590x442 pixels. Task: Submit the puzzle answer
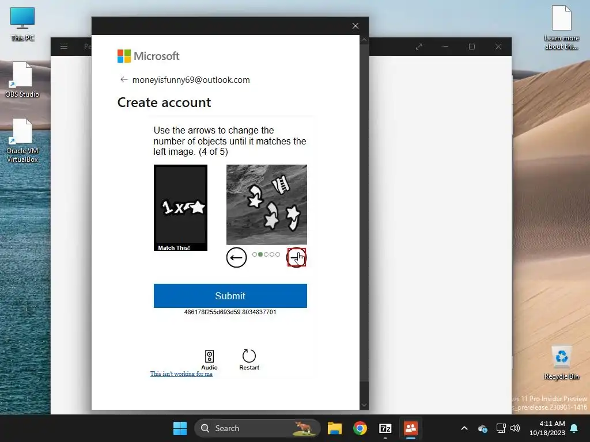(x=230, y=296)
